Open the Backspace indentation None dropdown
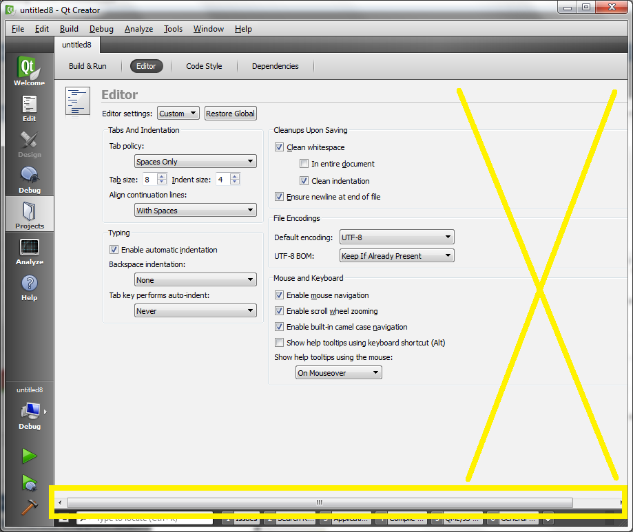Viewport: 633px width, 532px height. [196, 279]
